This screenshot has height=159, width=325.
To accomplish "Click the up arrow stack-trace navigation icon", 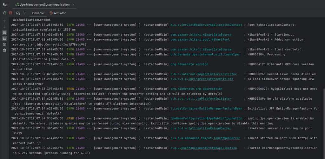I will tap(4, 21).
